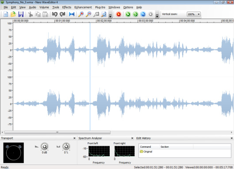This screenshot has height=169, width=234.
Task: Close the Transport panel
Action: click(x=74, y=138)
